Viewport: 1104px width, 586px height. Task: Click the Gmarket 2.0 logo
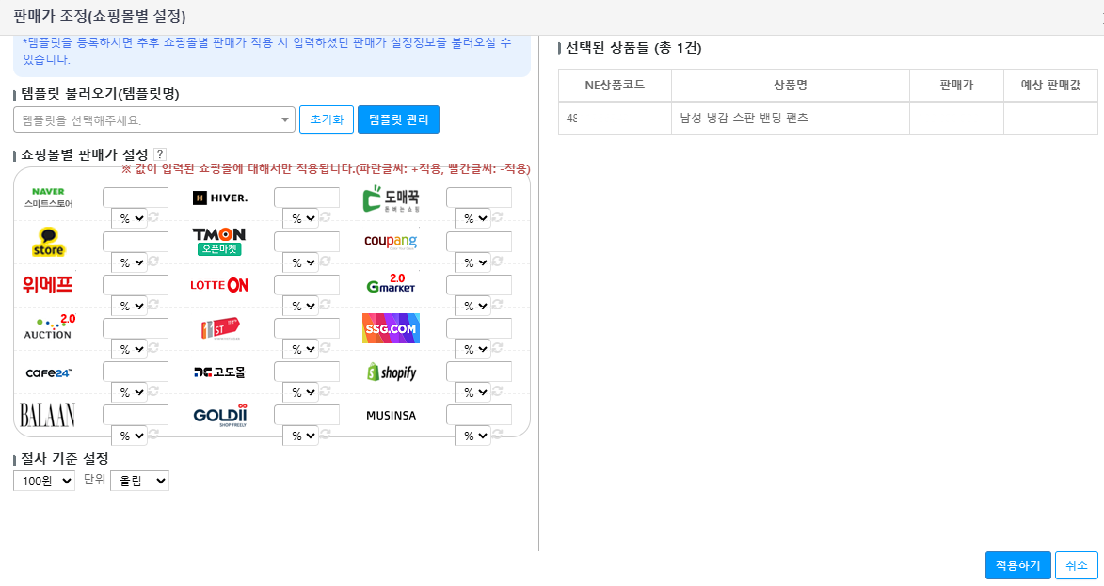tap(391, 283)
